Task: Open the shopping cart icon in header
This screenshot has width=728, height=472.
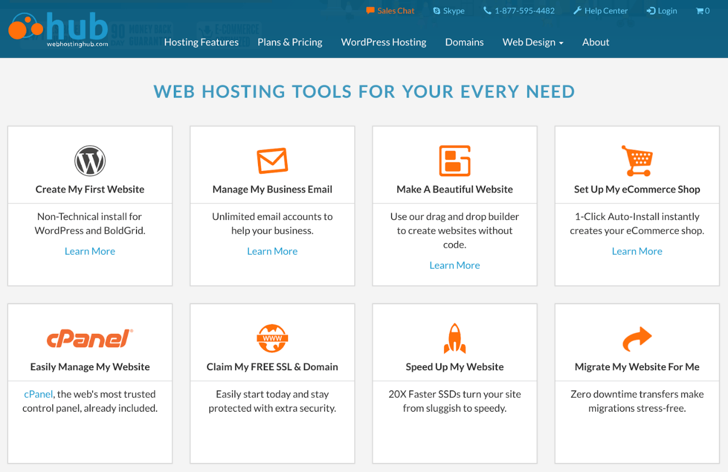Action: (x=700, y=11)
